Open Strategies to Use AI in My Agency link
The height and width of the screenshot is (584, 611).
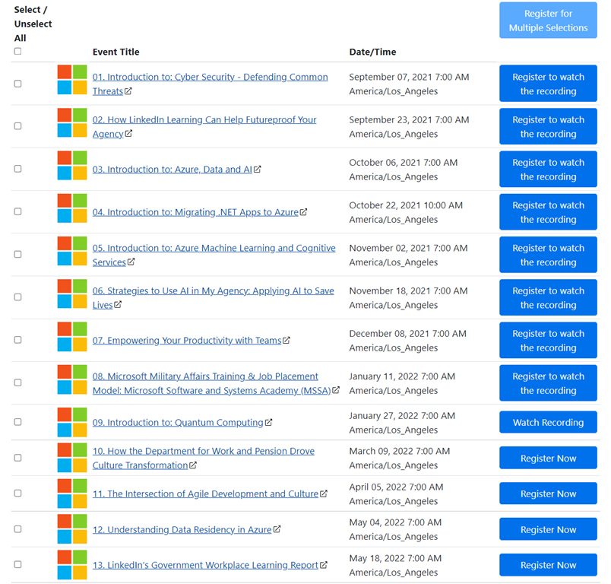[x=213, y=291]
